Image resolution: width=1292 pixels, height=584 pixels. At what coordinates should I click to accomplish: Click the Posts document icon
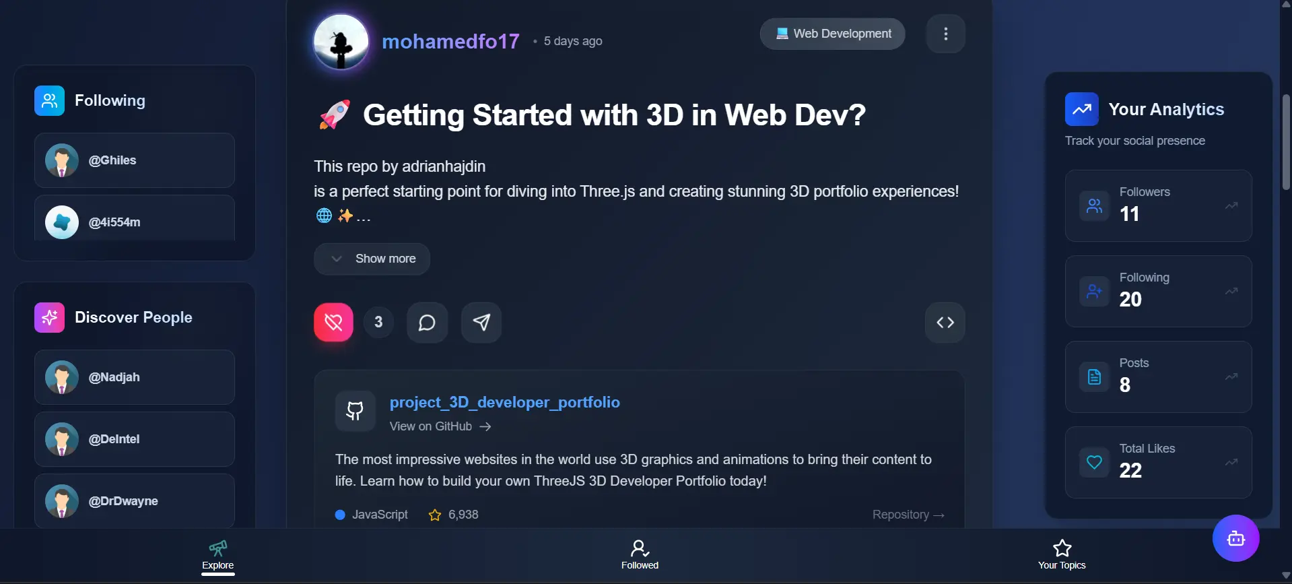1094,377
